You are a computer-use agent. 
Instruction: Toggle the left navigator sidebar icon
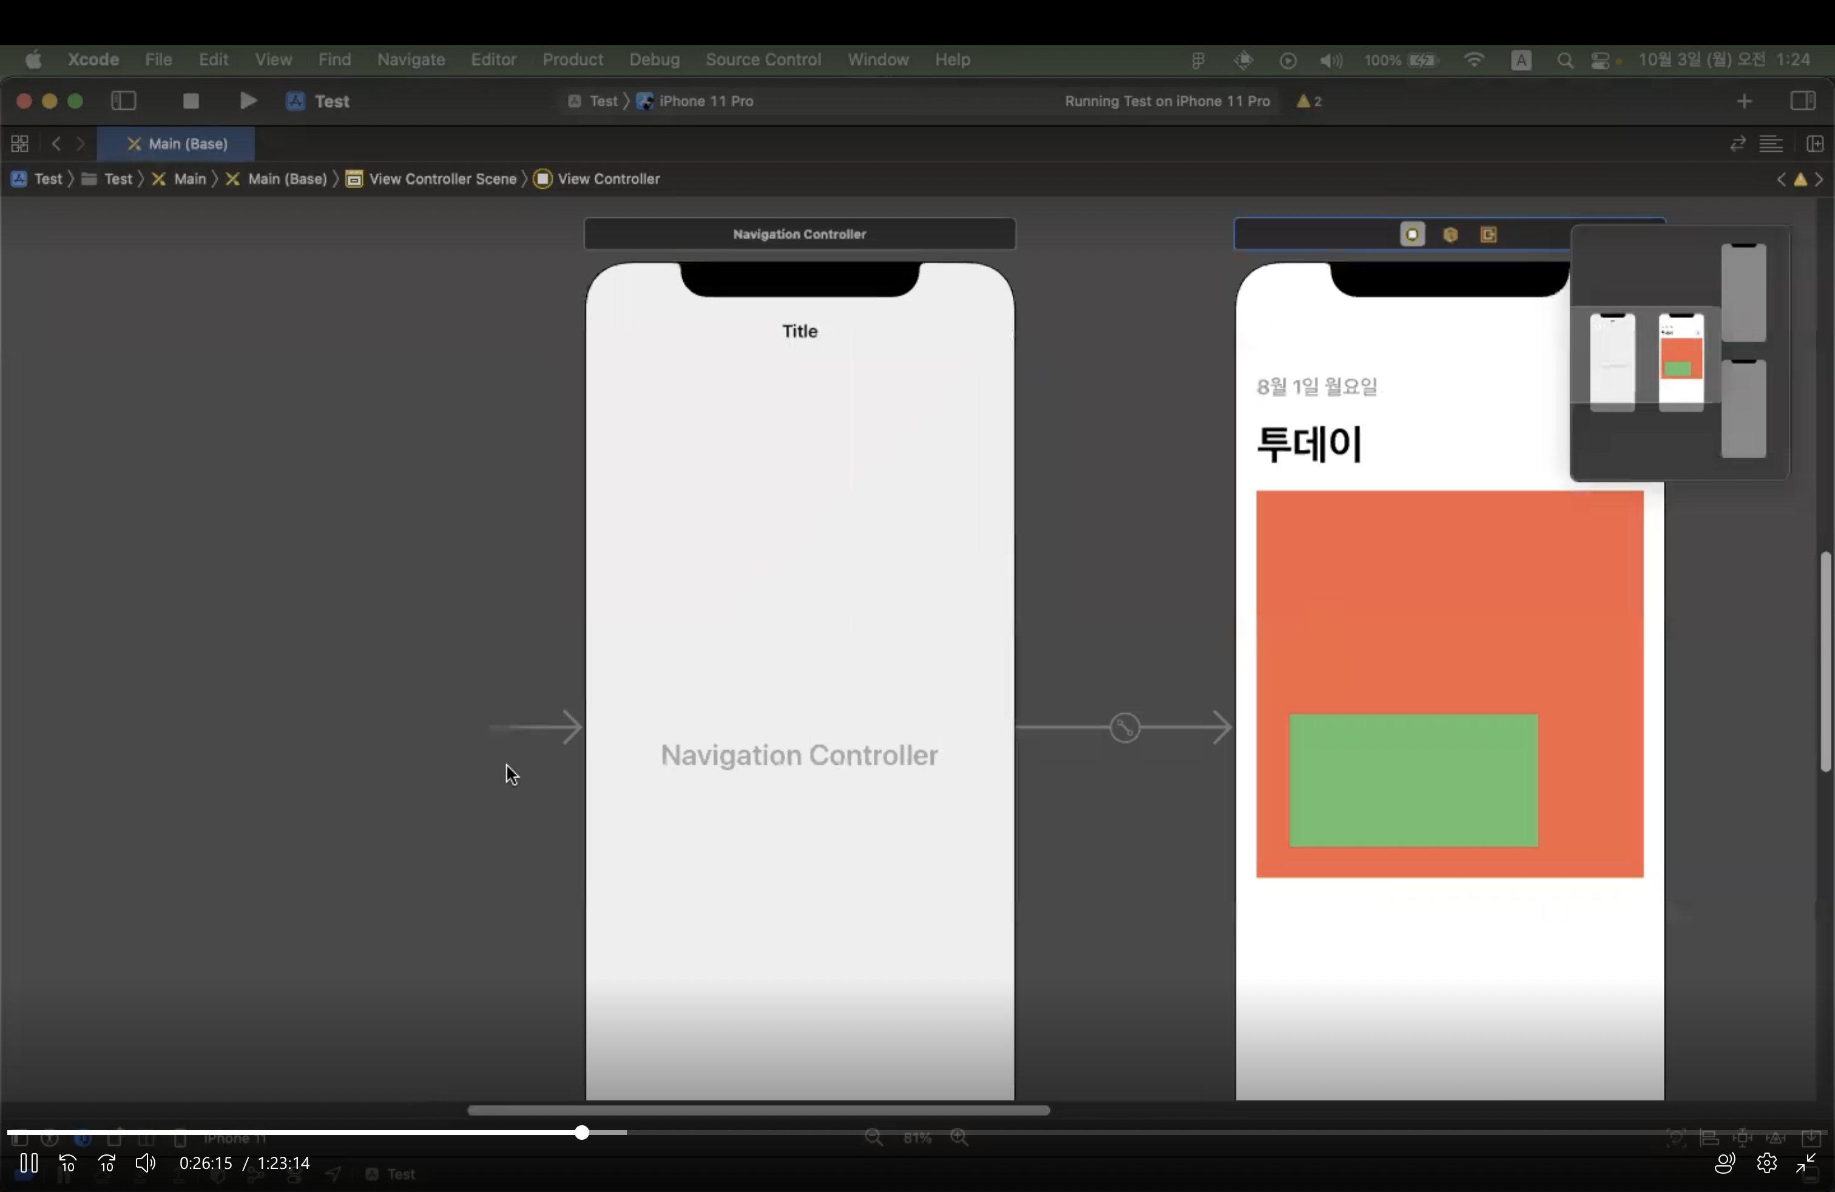coord(123,101)
